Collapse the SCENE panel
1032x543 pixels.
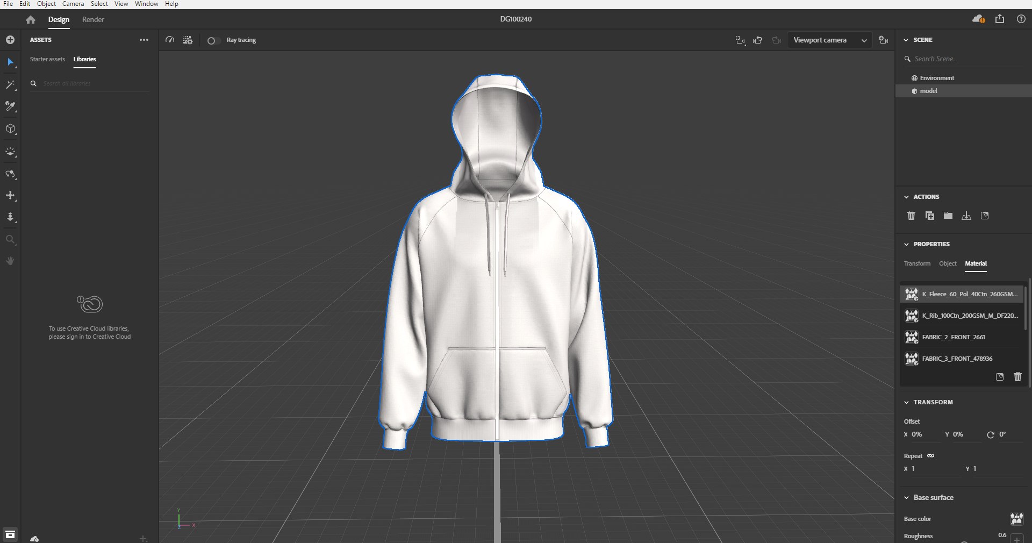906,40
